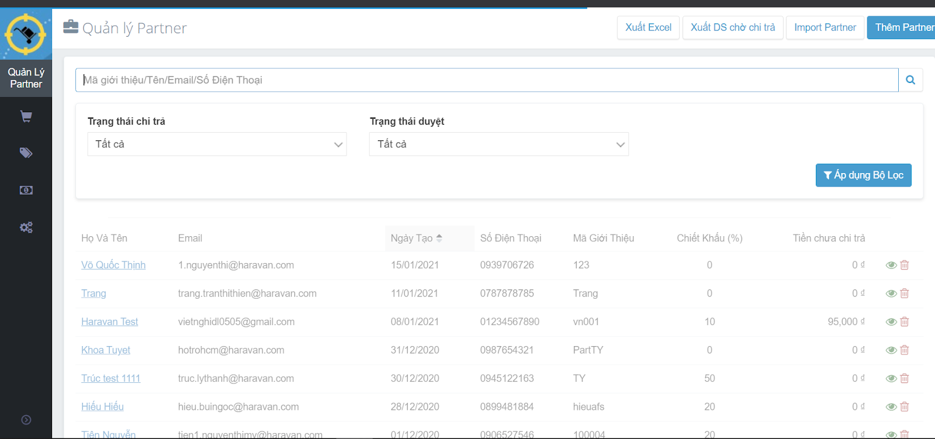Select the Quản Lý Partner sidebar menu
This screenshot has height=439, width=935.
click(26, 78)
